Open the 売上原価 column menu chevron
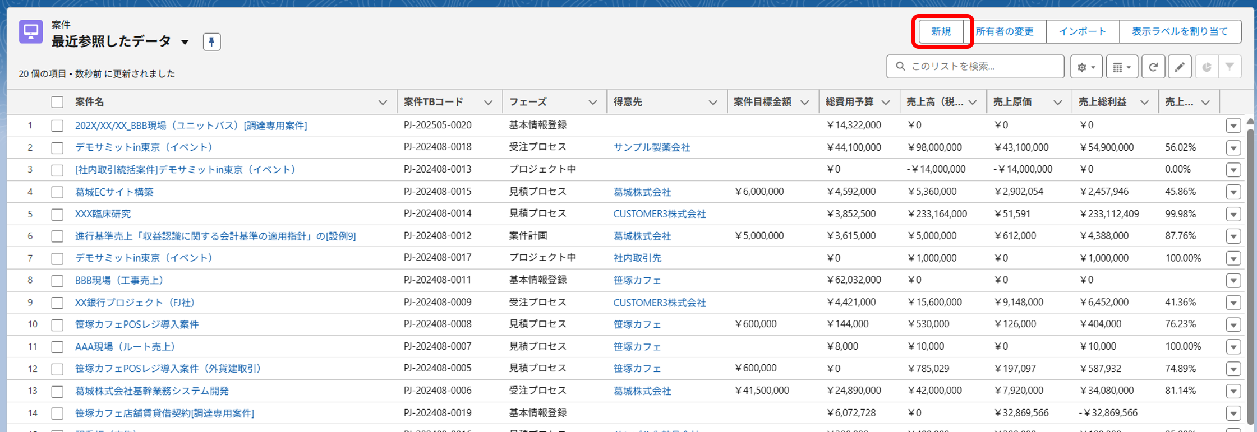This screenshot has height=432, width=1257. click(x=1057, y=103)
